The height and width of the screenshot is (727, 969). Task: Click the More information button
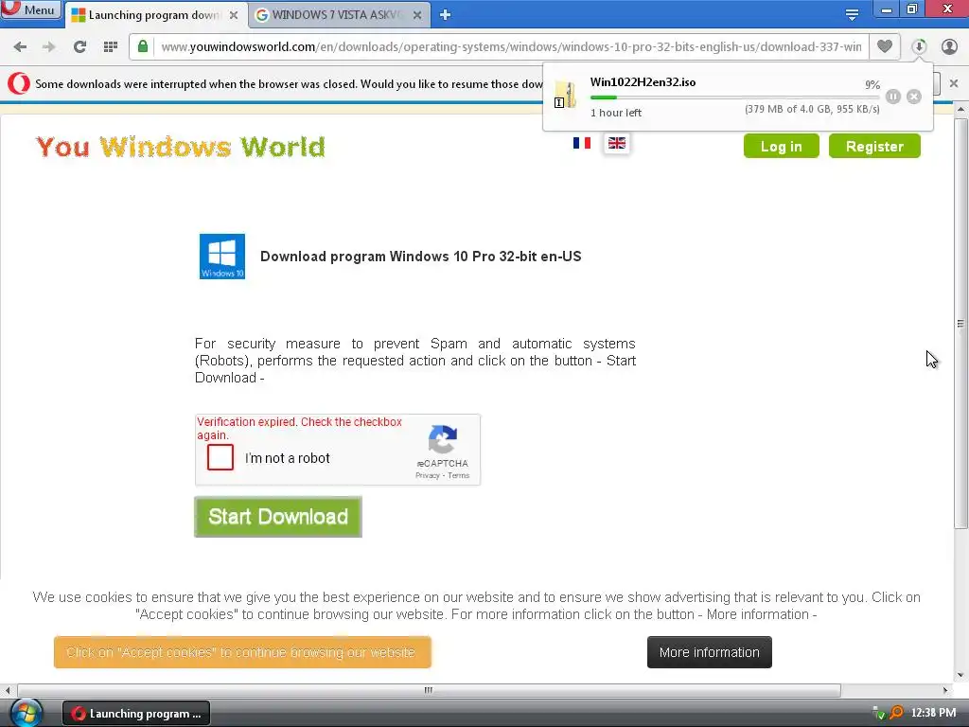(710, 652)
